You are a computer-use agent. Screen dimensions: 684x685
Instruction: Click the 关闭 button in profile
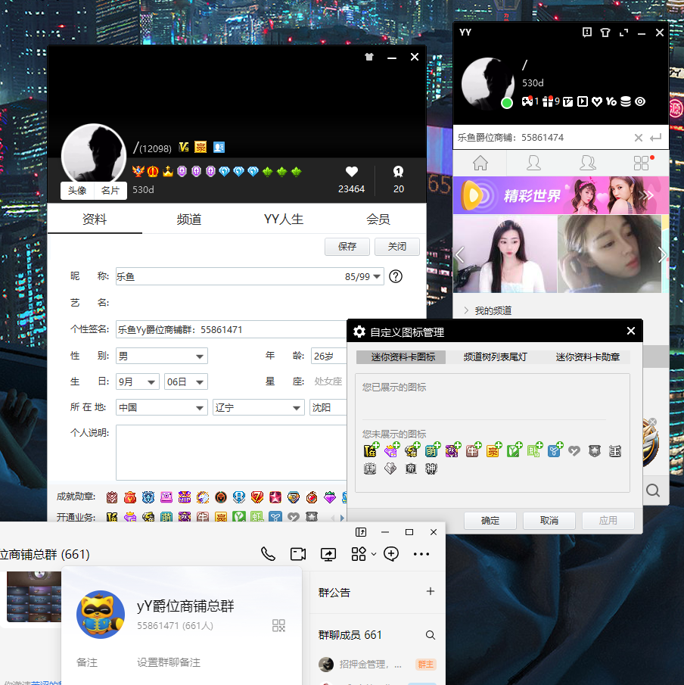click(x=397, y=247)
